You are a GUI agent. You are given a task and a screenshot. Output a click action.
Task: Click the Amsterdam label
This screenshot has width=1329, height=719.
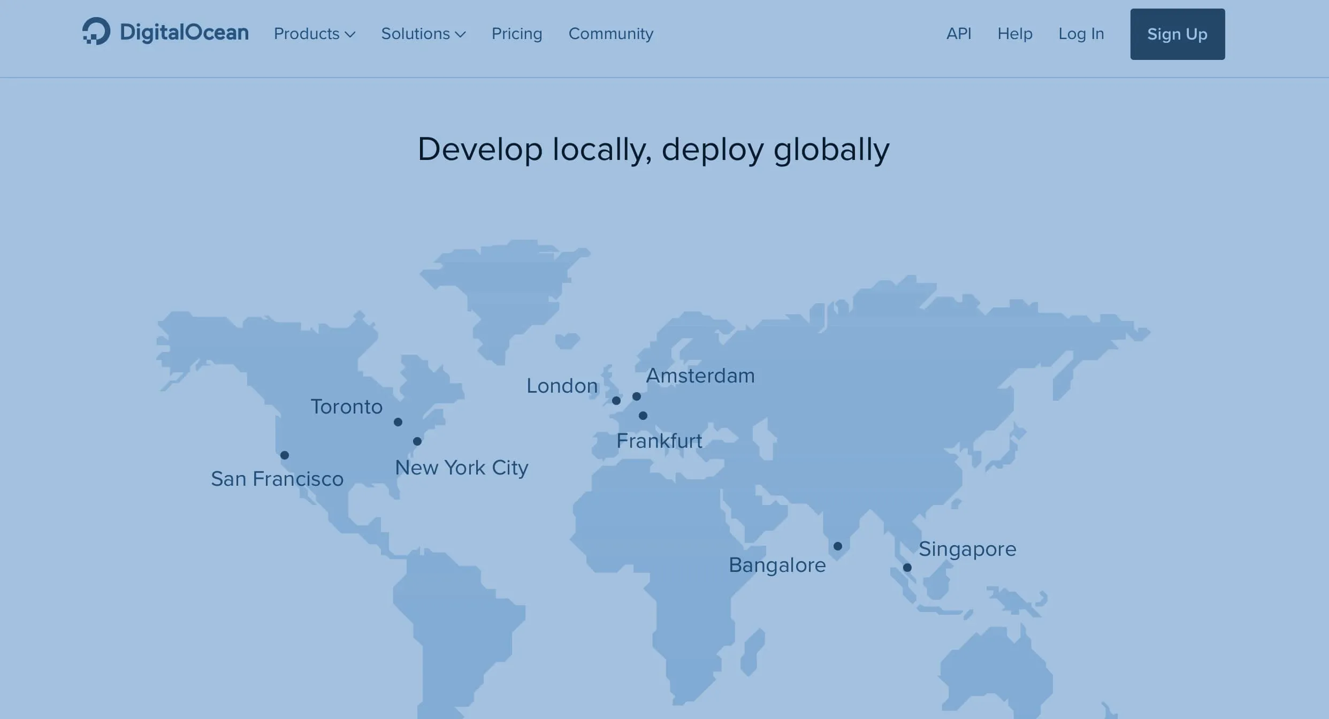coord(700,376)
